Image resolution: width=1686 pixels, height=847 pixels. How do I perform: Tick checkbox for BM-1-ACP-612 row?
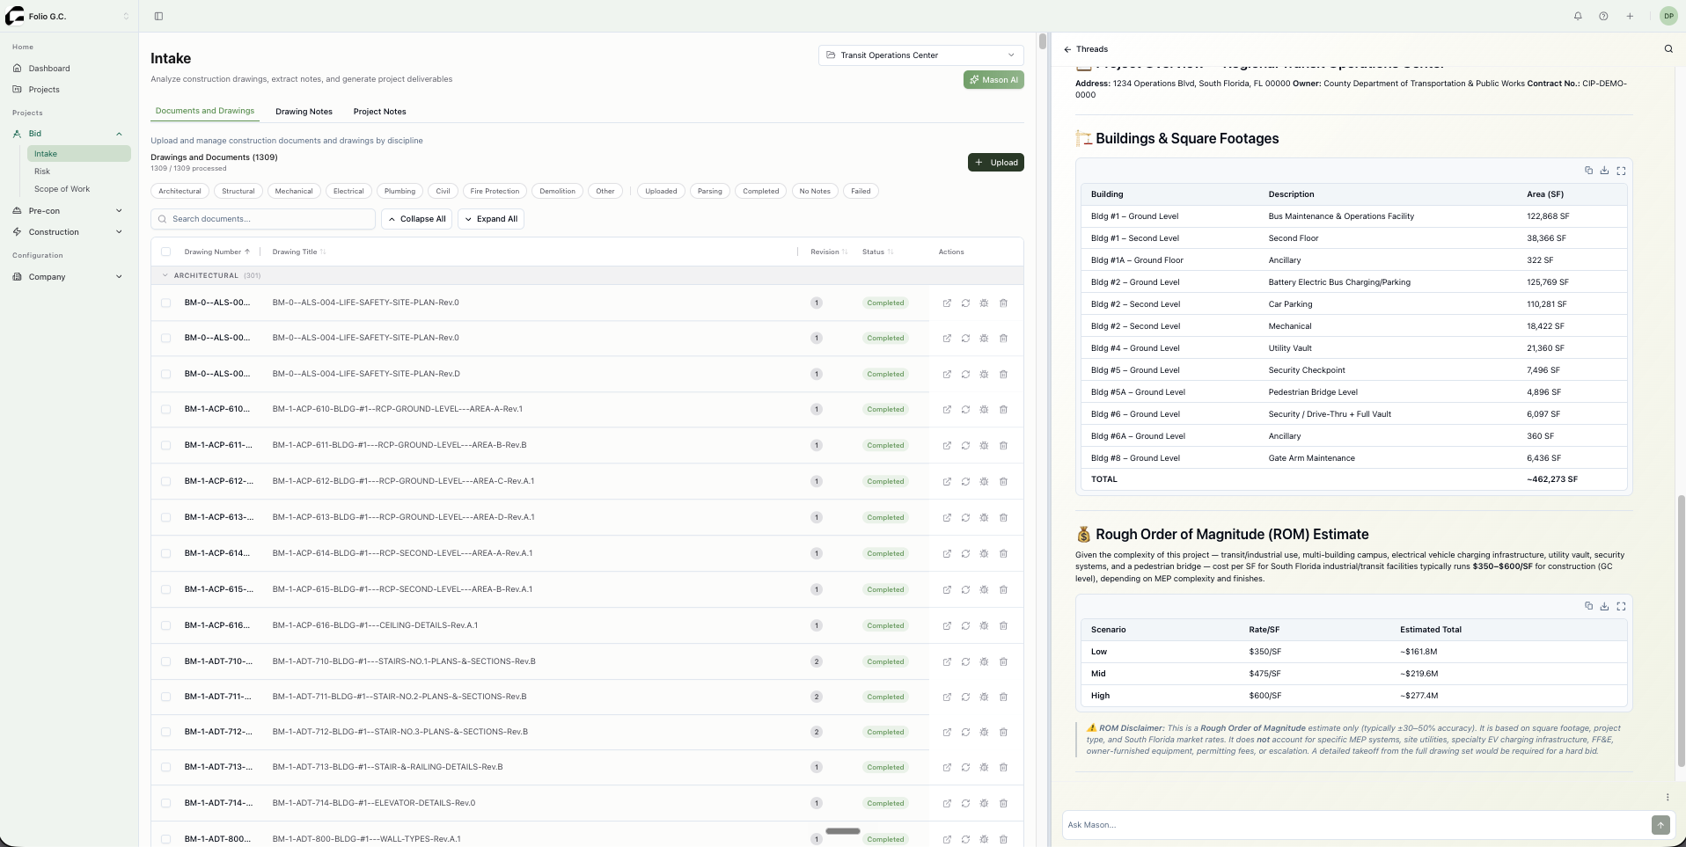click(165, 481)
